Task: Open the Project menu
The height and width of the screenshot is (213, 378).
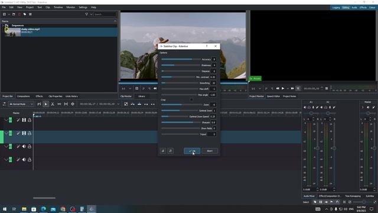Action: point(30,7)
